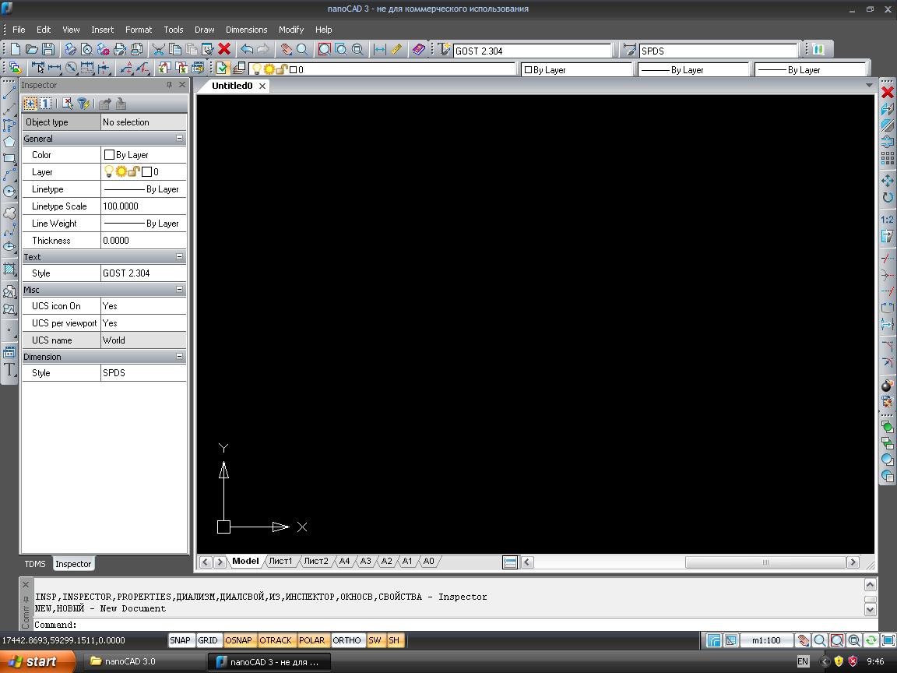Undo the last action
This screenshot has height=673, width=897.
247,50
